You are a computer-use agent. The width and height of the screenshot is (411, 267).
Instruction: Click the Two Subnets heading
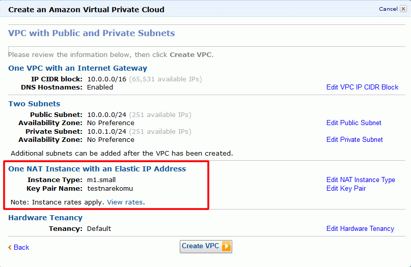pyautogui.click(x=34, y=104)
